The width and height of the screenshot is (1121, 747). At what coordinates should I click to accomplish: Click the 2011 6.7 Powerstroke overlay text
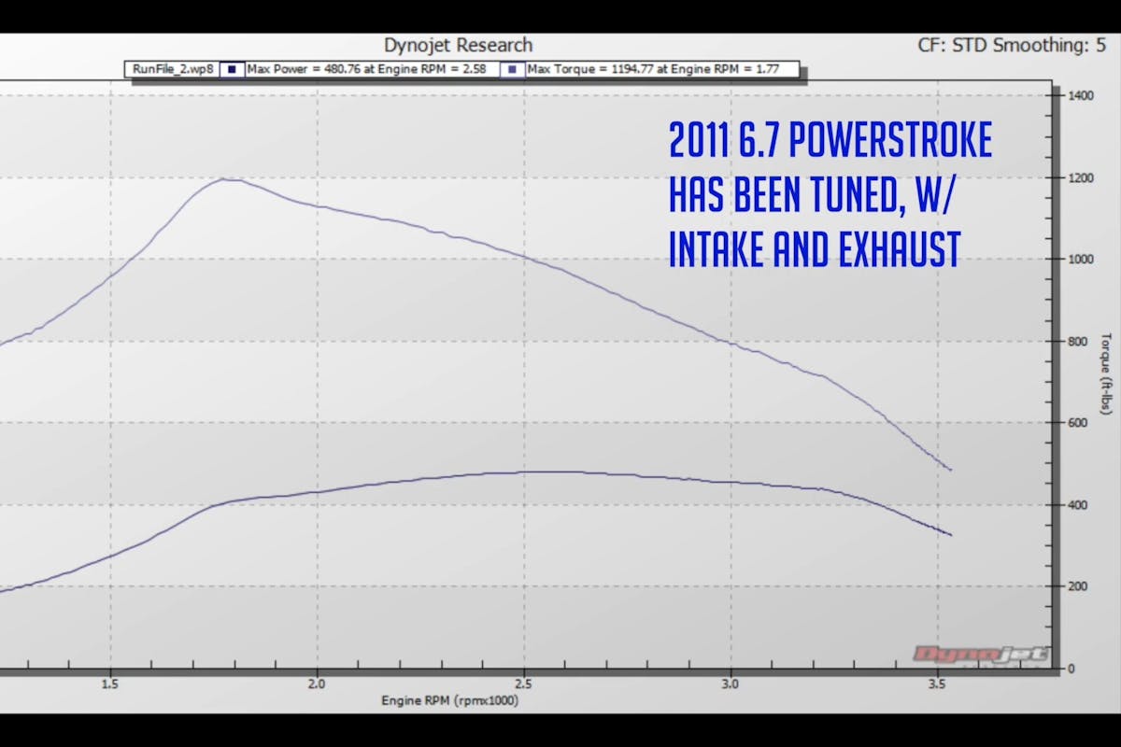coord(830,142)
